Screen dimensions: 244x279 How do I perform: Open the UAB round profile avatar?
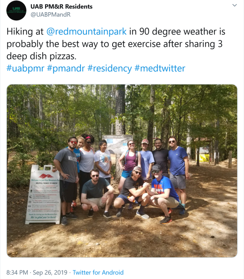(x=16, y=11)
